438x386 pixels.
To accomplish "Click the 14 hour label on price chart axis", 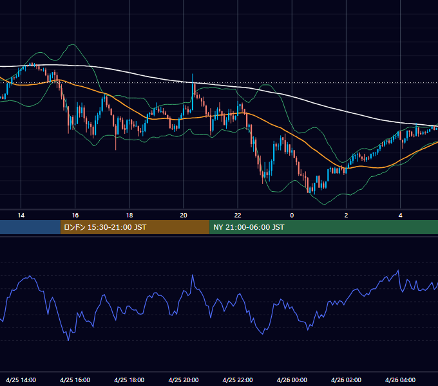I will [x=21, y=216].
